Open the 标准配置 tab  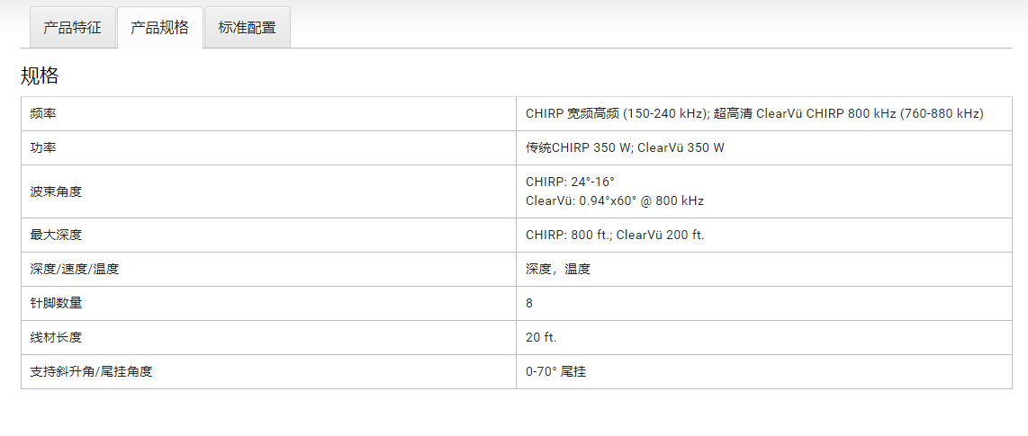[x=247, y=28]
